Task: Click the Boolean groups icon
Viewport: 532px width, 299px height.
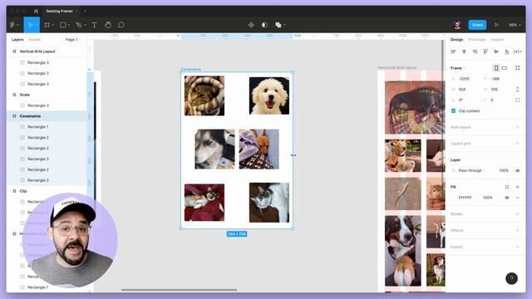Action: point(278,25)
